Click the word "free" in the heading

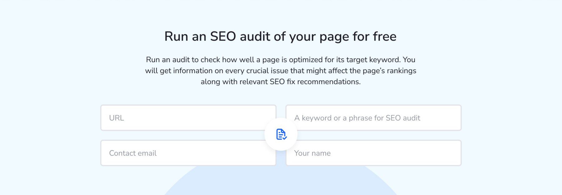point(384,36)
